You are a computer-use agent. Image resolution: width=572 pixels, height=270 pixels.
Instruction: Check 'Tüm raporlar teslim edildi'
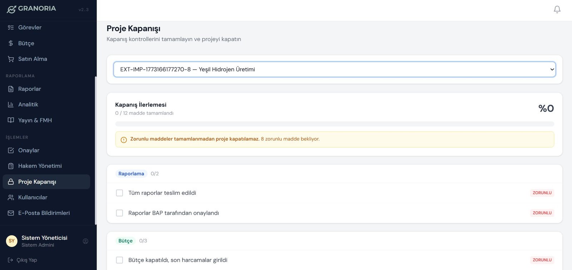pos(119,193)
